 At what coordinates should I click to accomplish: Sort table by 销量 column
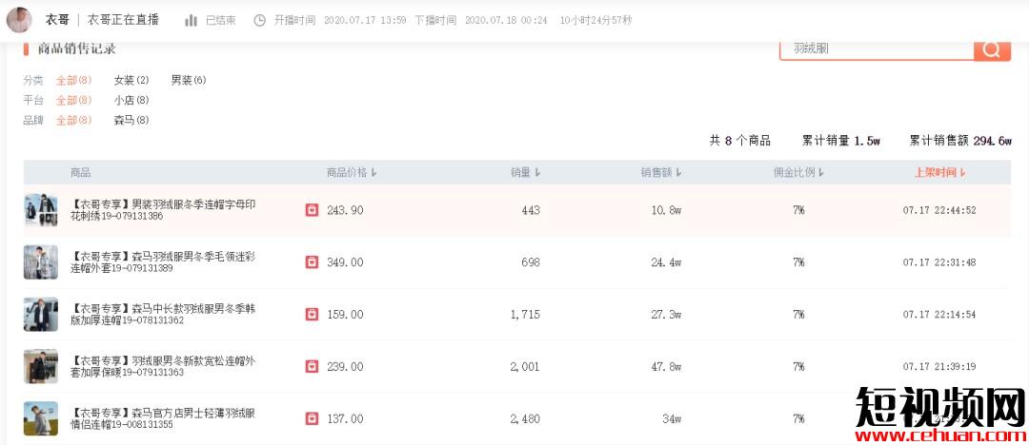525,173
